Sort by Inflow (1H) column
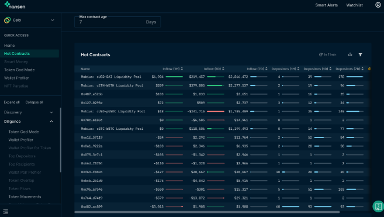The height and width of the screenshot is (217, 384). [x=172, y=69]
